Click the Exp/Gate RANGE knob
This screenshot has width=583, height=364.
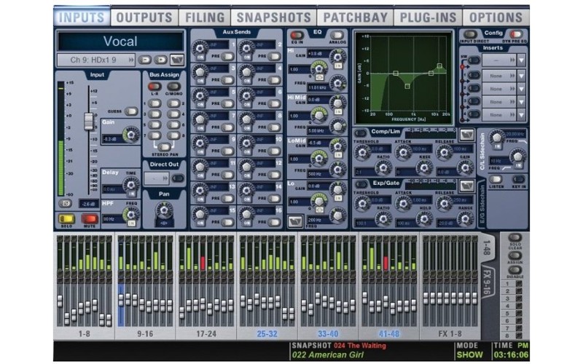pos(465,219)
